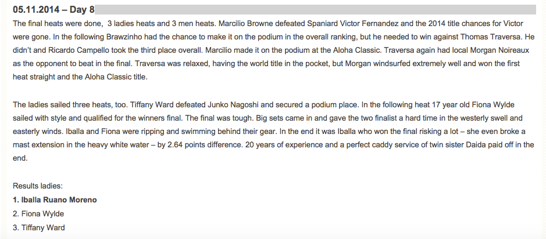Select the third-place result "3. Tiffany Ward"
Viewport: 546px width, 239px height.
click(38, 227)
